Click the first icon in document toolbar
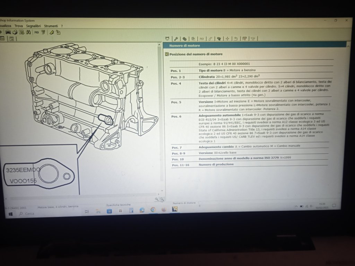The width and height of the screenshot is (355, 266). 167,39
